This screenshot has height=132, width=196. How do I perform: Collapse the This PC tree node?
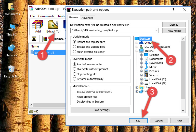click(137, 51)
